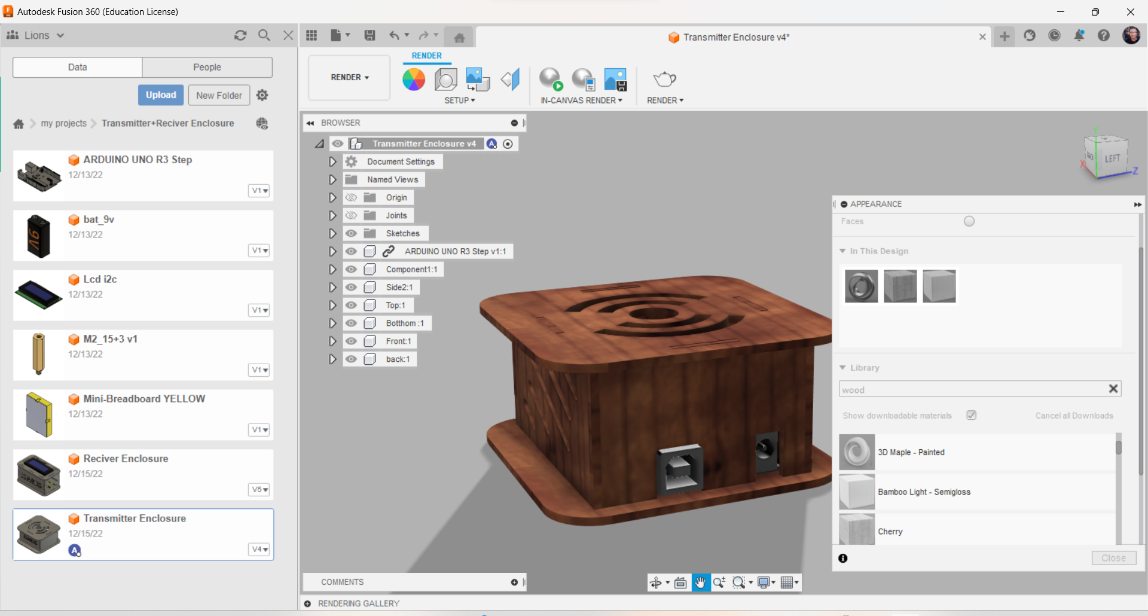1148x616 pixels.
Task: Show the Origin folder
Action: [352, 197]
